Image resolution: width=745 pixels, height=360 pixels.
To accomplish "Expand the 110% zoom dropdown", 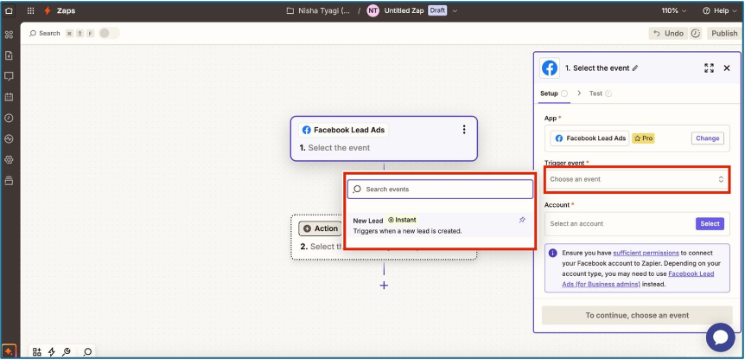I will pos(674,10).
